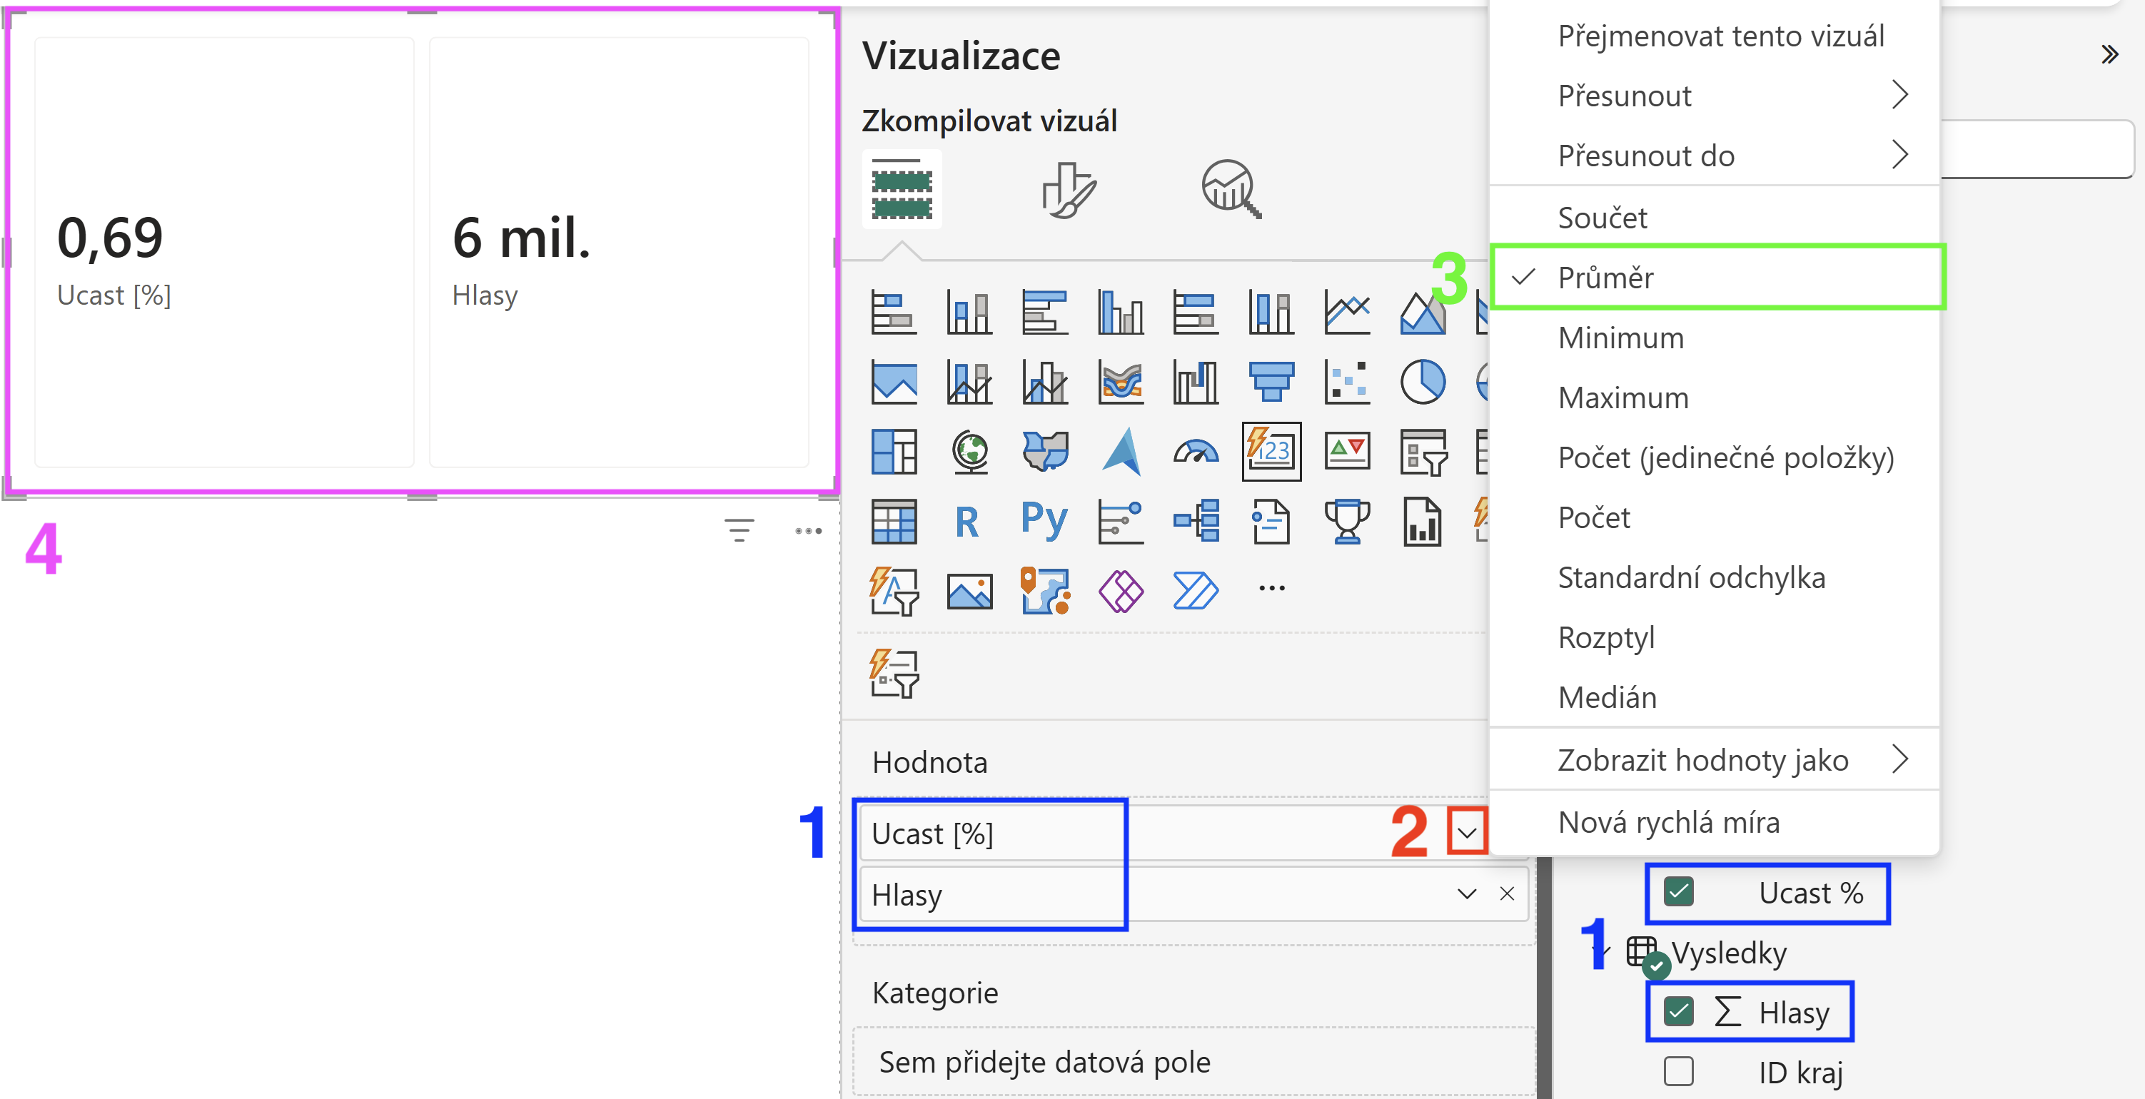Select Průměr aggregation option
This screenshot has height=1099, width=2145.
pos(1715,278)
